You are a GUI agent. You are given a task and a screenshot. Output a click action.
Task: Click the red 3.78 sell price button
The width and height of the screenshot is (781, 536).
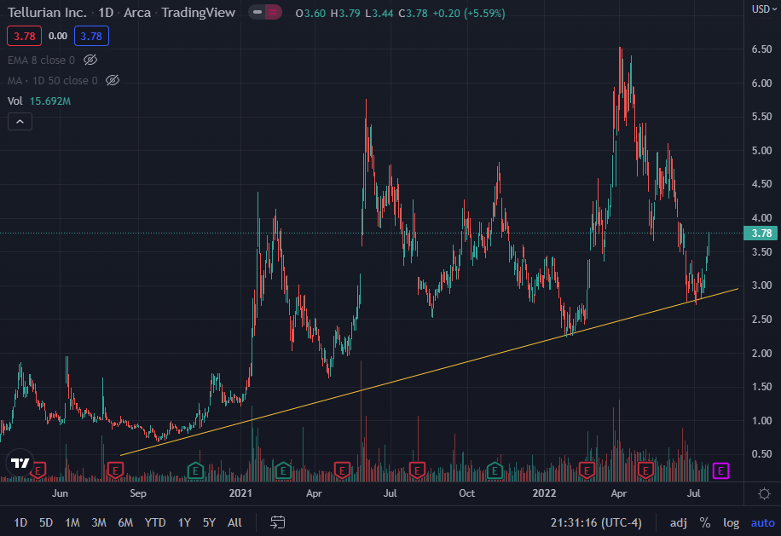[x=24, y=37]
